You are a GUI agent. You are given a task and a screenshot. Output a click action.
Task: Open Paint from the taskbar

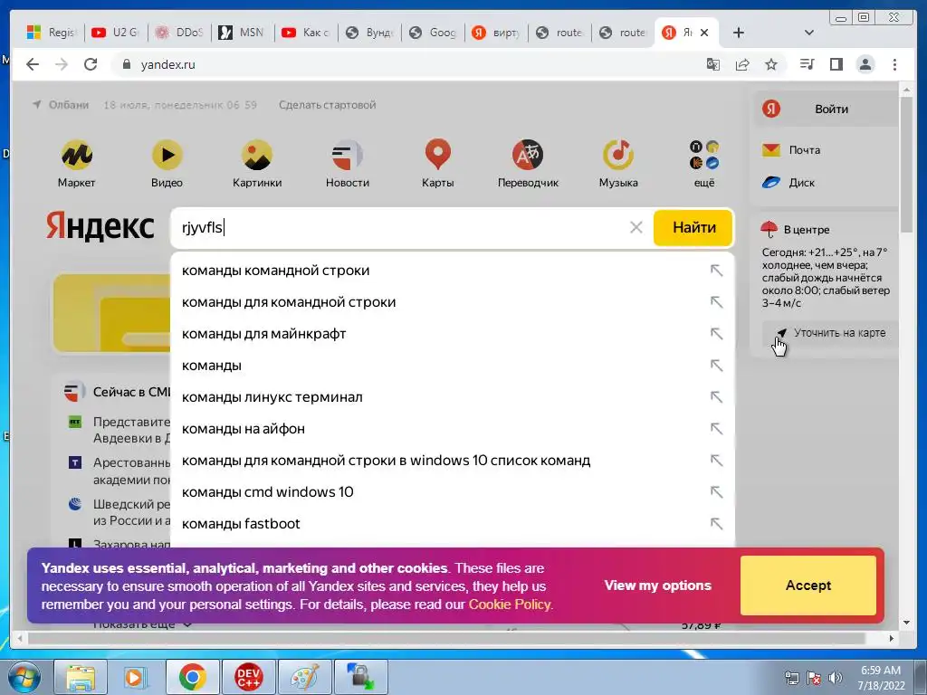coord(305,677)
